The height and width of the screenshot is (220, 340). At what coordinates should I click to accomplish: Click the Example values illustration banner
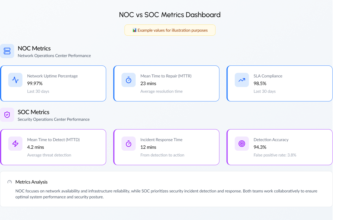170,30
